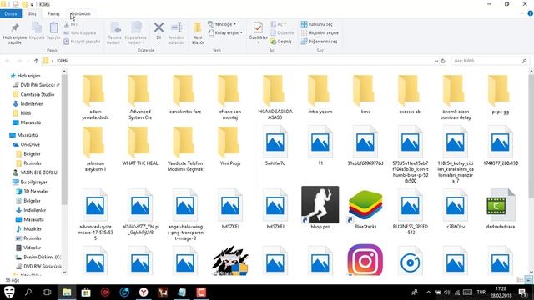Click the Yapıştır (Paste) ribbon icon
The height and width of the screenshot is (300, 534).
tap(53, 31)
